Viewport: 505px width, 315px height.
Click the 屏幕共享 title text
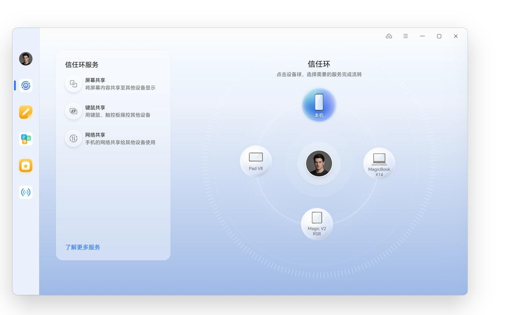pos(95,80)
